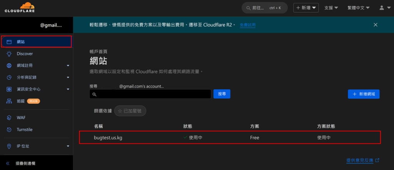This screenshot has height=170, width=394.
Task: Click the 新增網域 button
Action: 364,94
